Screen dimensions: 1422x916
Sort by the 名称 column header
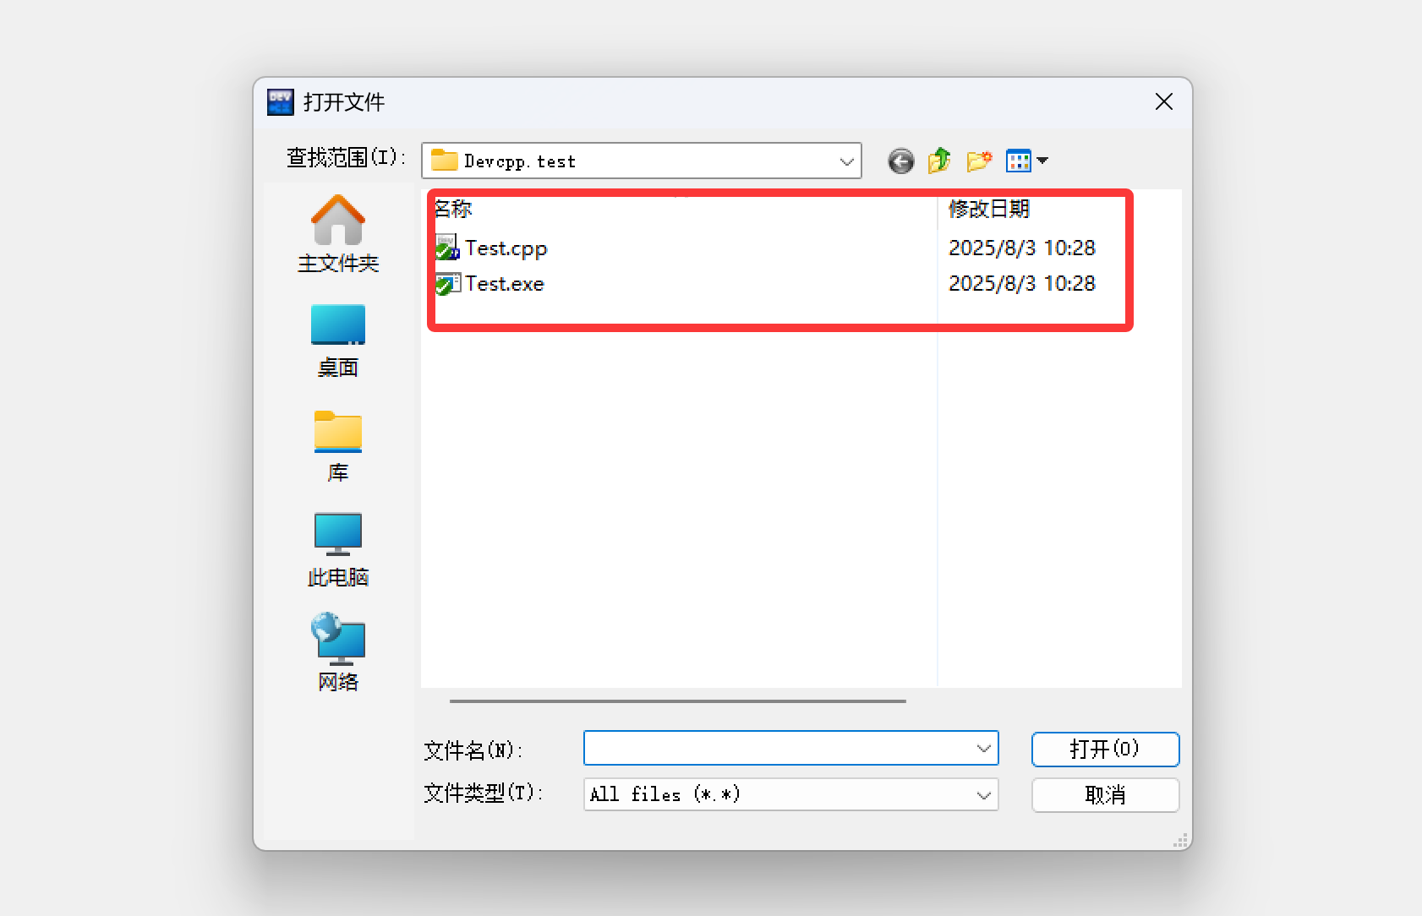tap(453, 208)
